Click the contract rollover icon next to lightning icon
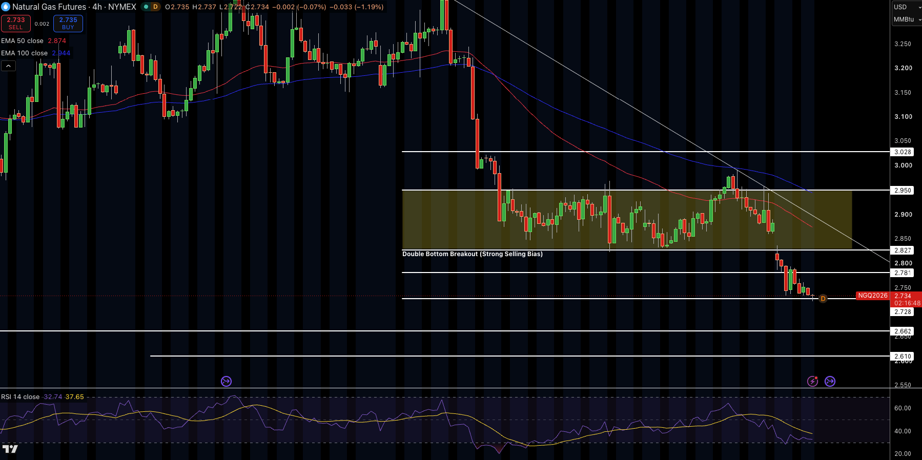The image size is (922, 460). [x=830, y=381]
